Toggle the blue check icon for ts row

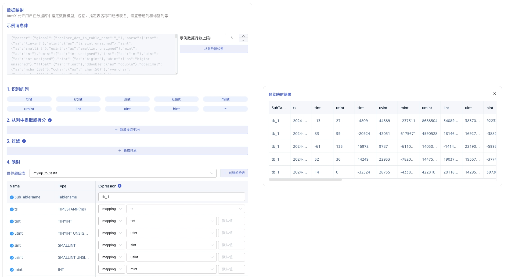[x=12, y=209]
